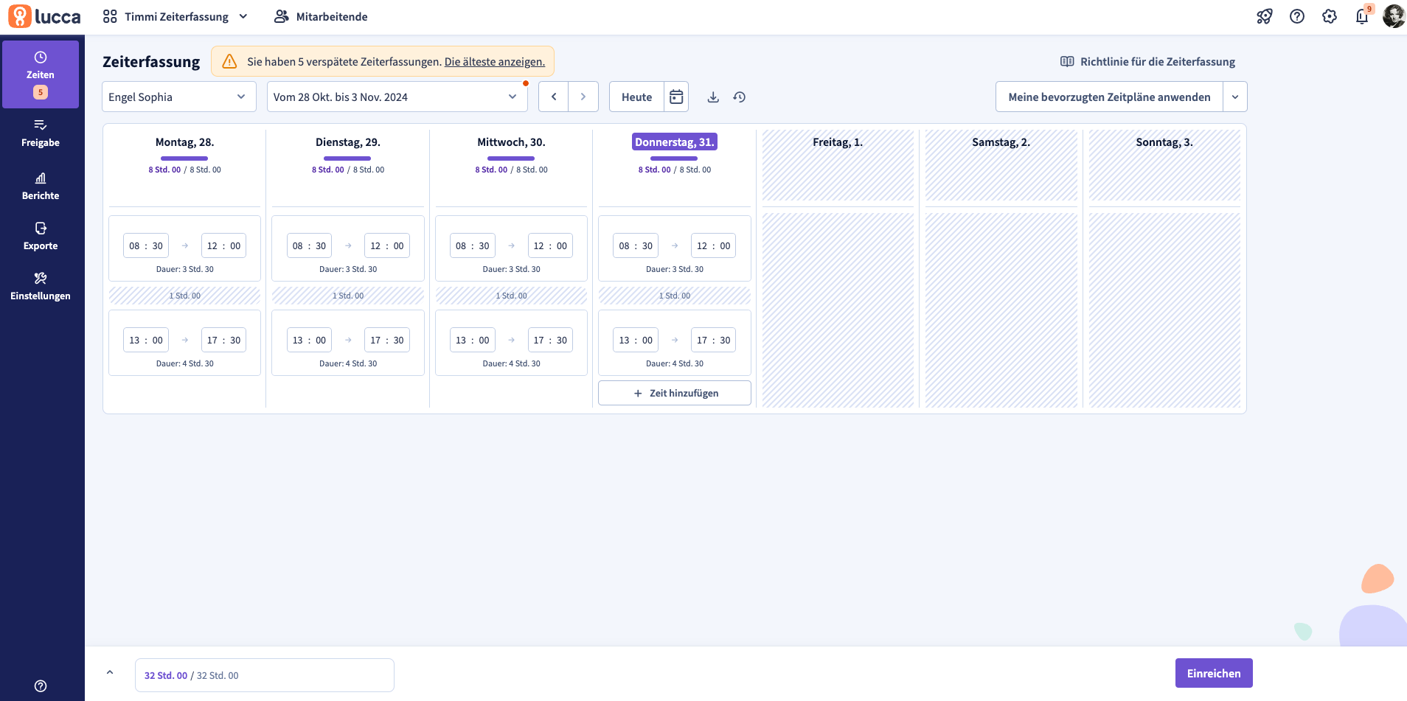1407x701 pixels.
Task: Click the rocket icon in top bar
Action: pyautogui.click(x=1265, y=16)
